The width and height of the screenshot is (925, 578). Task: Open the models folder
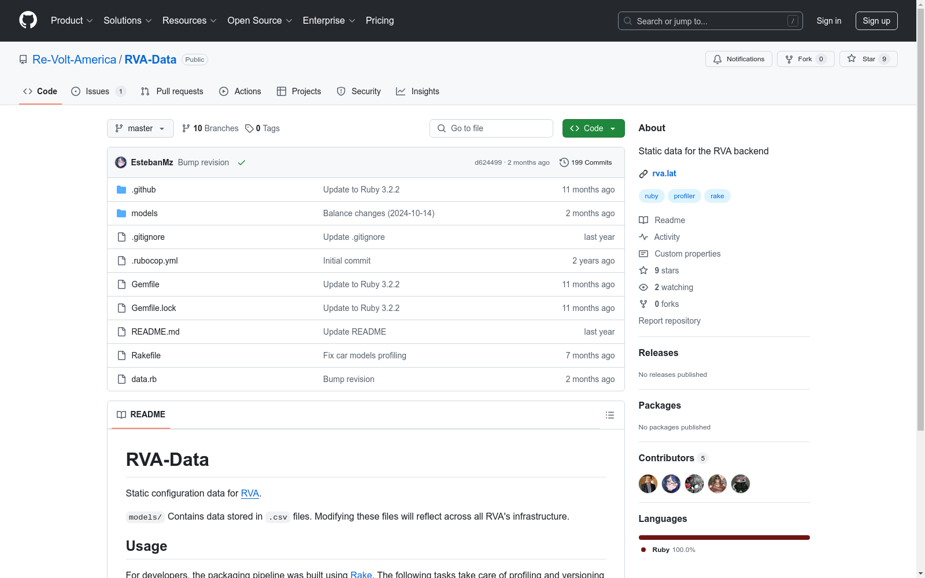145,213
